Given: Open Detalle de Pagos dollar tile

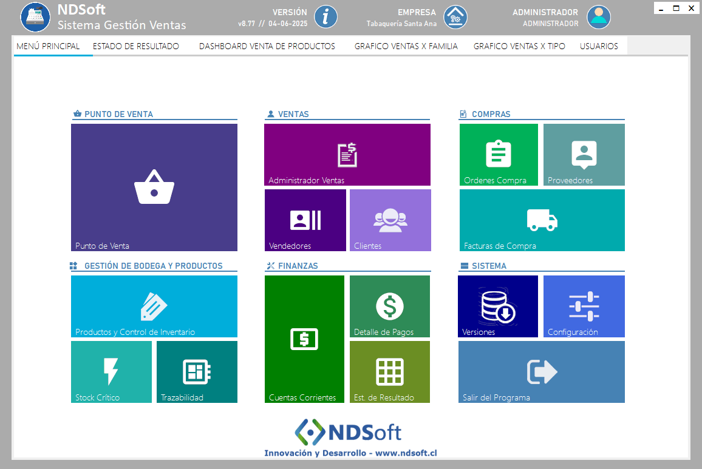Looking at the screenshot, I should (390, 306).
